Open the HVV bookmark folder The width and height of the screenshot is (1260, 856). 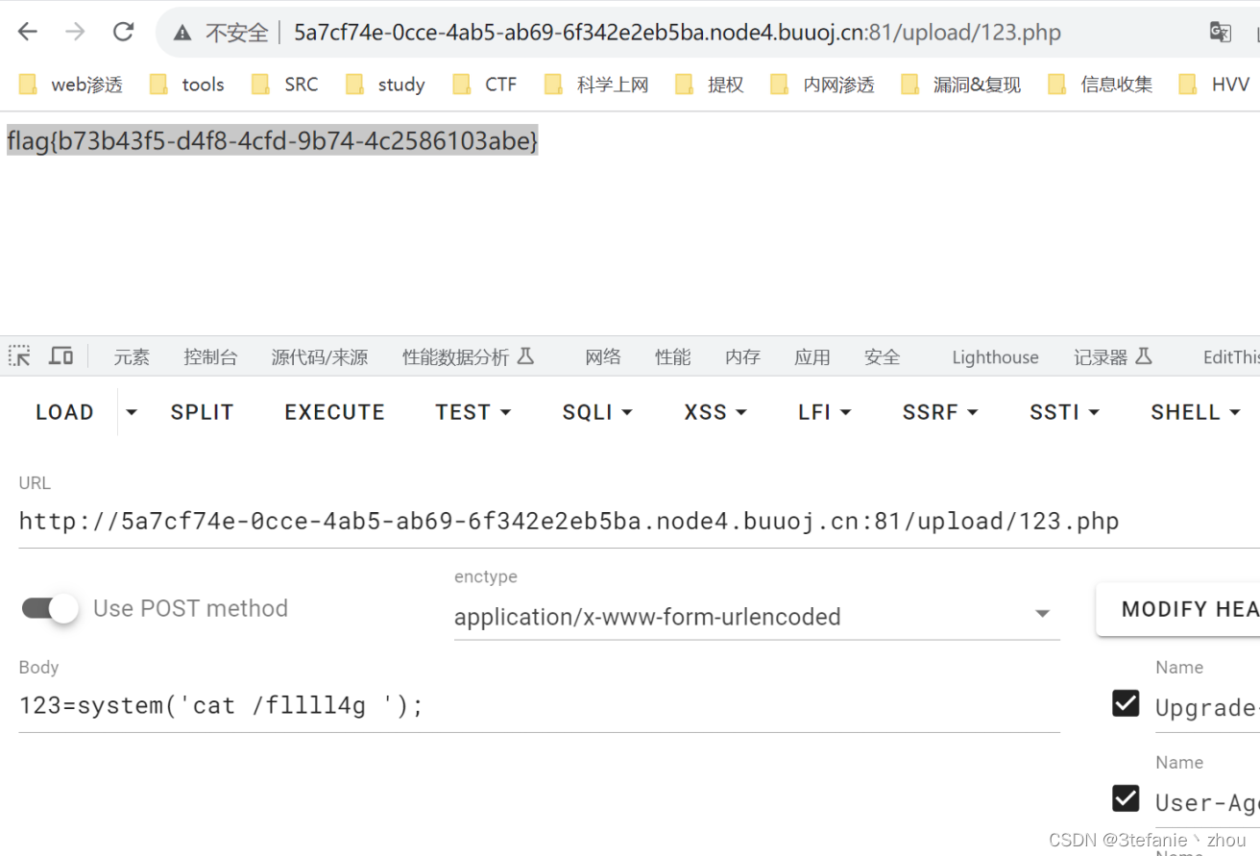pyautogui.click(x=1215, y=85)
